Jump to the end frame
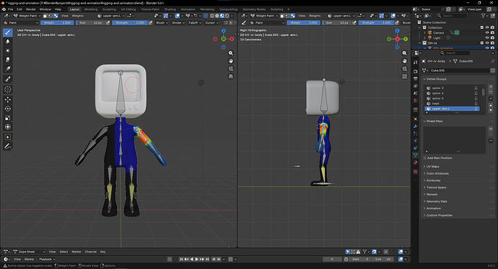Screen dimensions: 498x269 (x=207, y=259)
